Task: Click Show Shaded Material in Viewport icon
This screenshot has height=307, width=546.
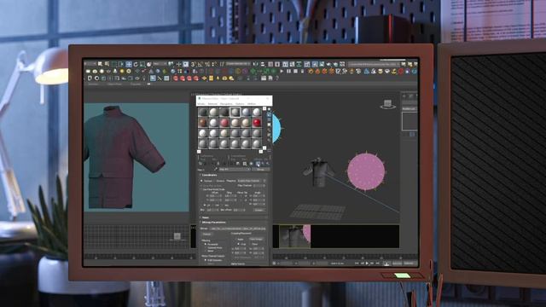Action: [258, 164]
